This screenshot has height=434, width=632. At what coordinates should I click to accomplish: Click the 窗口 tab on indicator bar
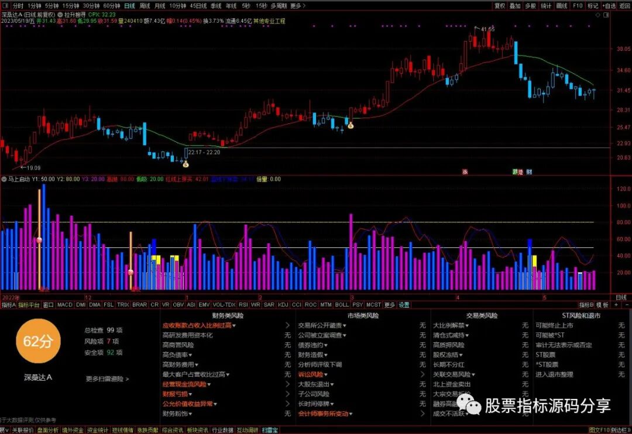click(49, 305)
